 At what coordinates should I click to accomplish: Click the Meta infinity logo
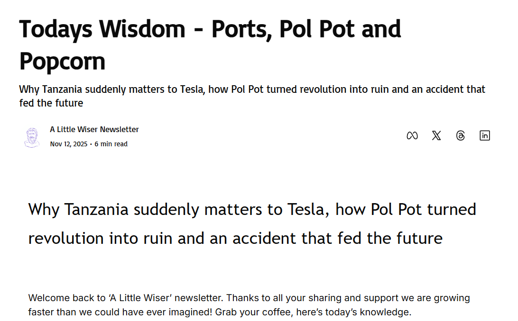(412, 135)
